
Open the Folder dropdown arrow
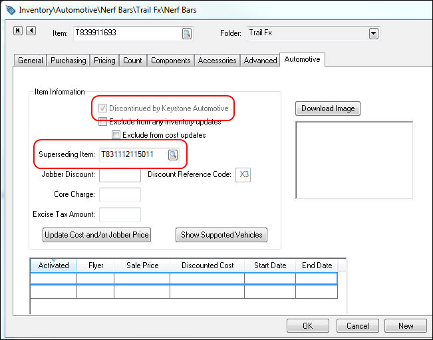point(373,33)
